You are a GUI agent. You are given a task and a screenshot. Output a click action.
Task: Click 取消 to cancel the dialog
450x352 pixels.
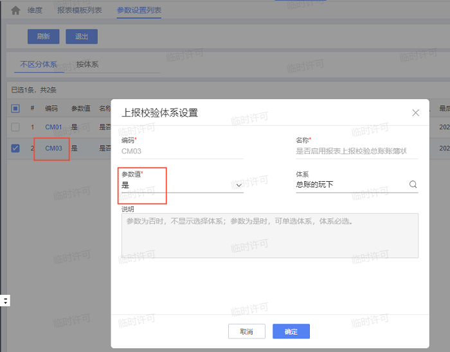tap(246, 331)
